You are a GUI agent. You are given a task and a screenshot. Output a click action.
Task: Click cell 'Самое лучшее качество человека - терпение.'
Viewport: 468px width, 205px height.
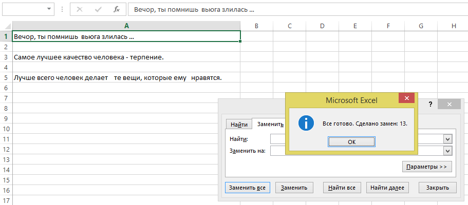(126, 57)
